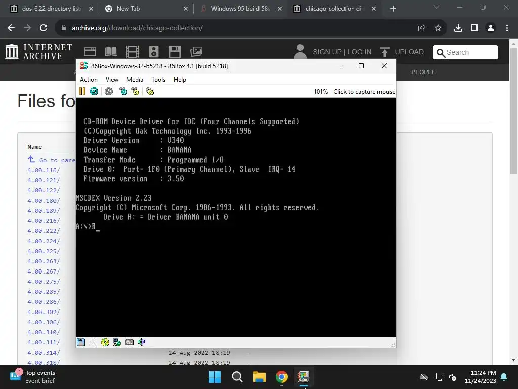The height and width of the screenshot is (389, 518).
Task: Open the Software floppy icon on Internet Archive
Action: click(175, 52)
